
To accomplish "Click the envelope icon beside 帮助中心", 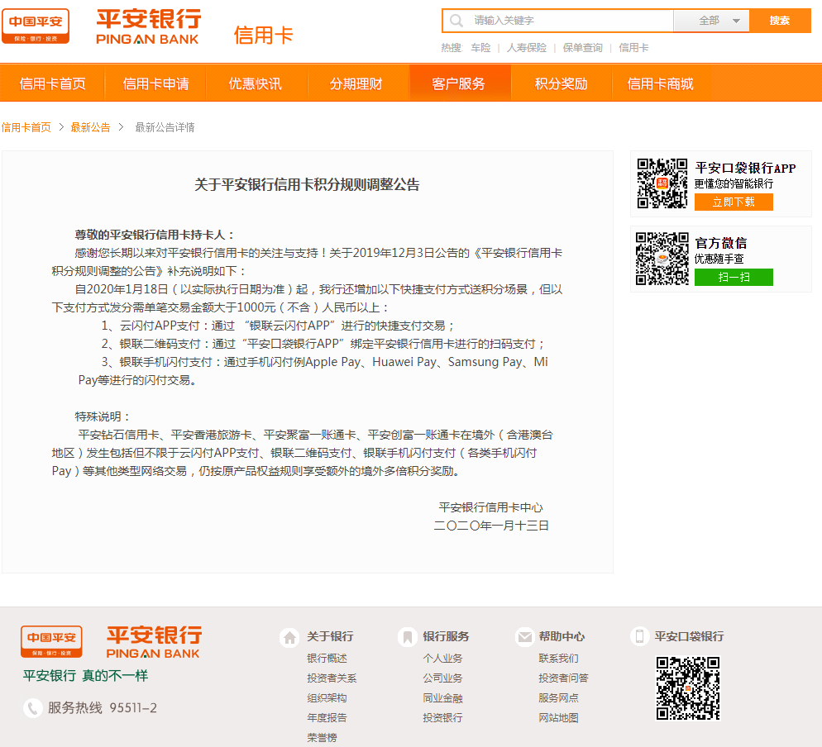I will pyautogui.click(x=525, y=637).
